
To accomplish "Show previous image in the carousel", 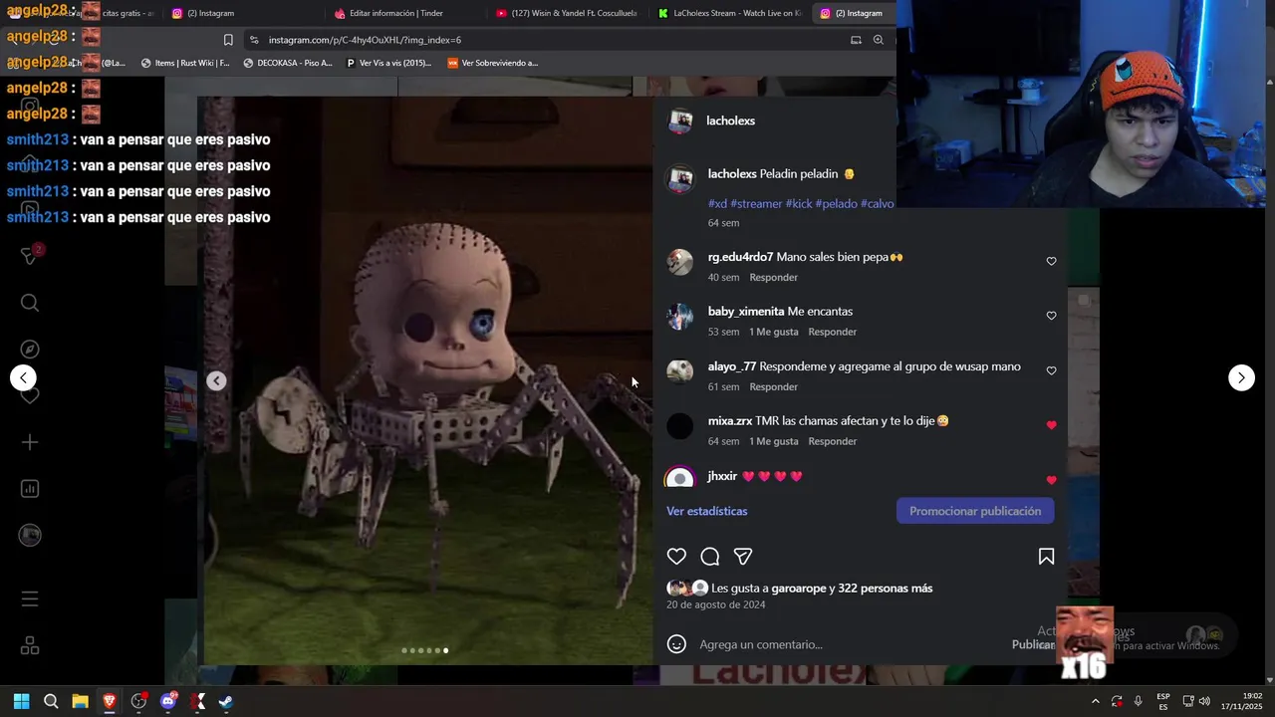I will coord(216,380).
